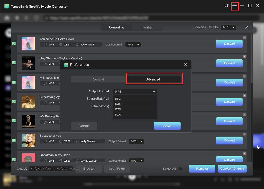Uncheck Christmas In My Heart checkbox
The width and height of the screenshot is (264, 189).
click(14, 159)
